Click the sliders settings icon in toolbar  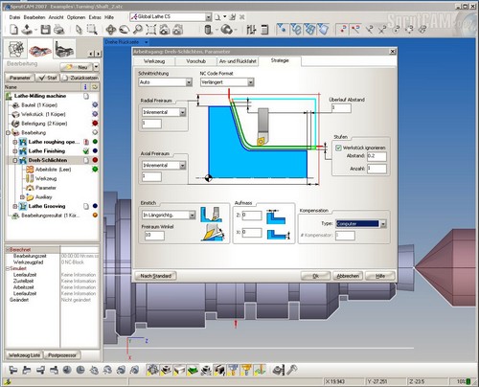click(x=251, y=30)
